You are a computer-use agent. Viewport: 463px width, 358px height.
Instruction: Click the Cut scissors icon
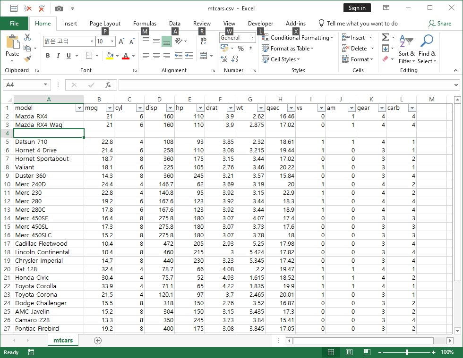27,37
